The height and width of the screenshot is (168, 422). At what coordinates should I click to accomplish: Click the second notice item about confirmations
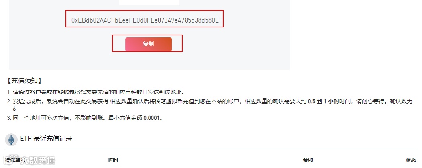click(210, 105)
